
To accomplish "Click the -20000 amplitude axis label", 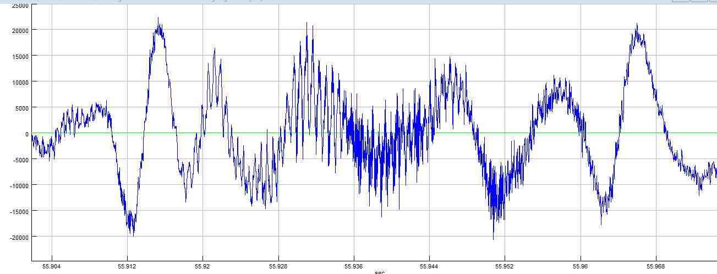I will tap(18, 237).
